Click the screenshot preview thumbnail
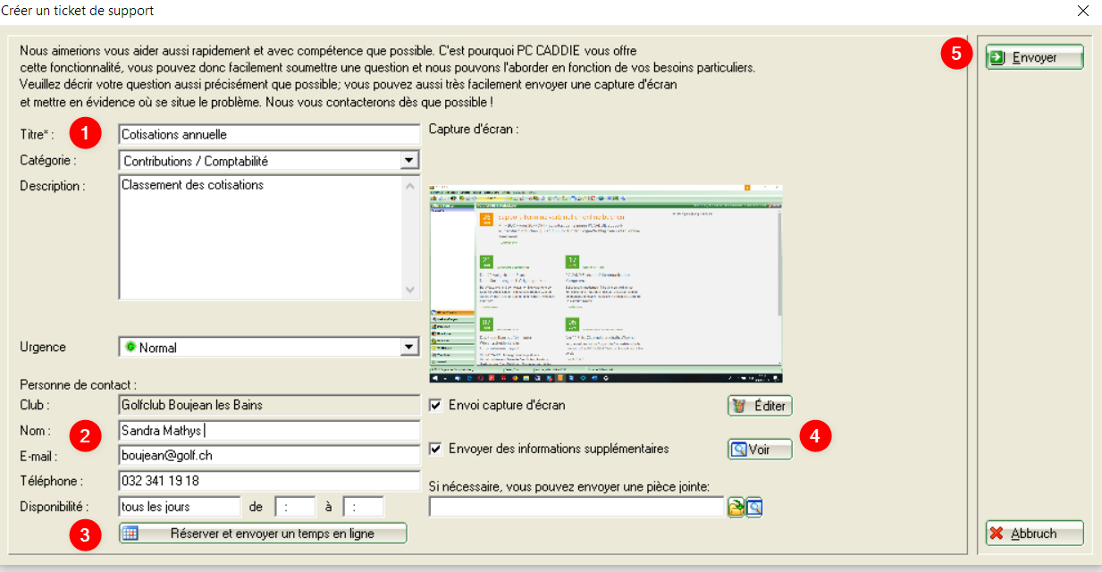 click(606, 284)
